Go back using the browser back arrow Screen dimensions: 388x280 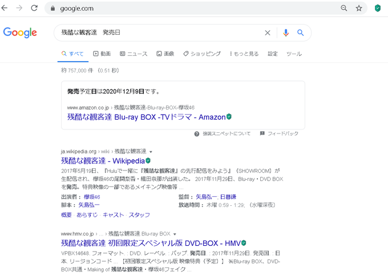tap(5, 8)
